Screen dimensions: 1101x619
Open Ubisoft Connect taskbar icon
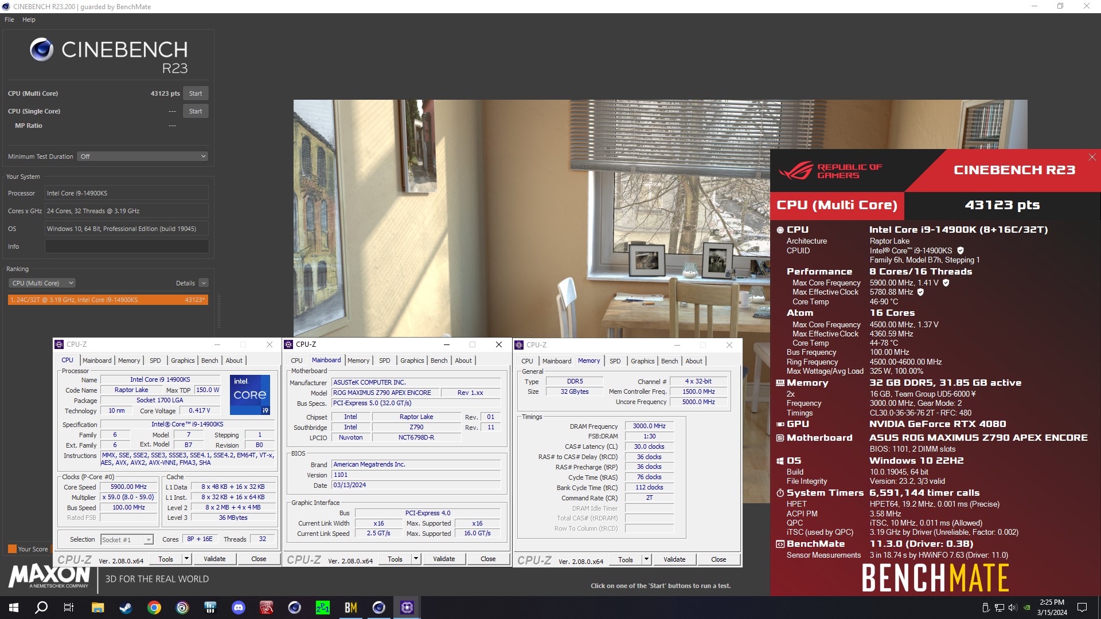point(182,608)
